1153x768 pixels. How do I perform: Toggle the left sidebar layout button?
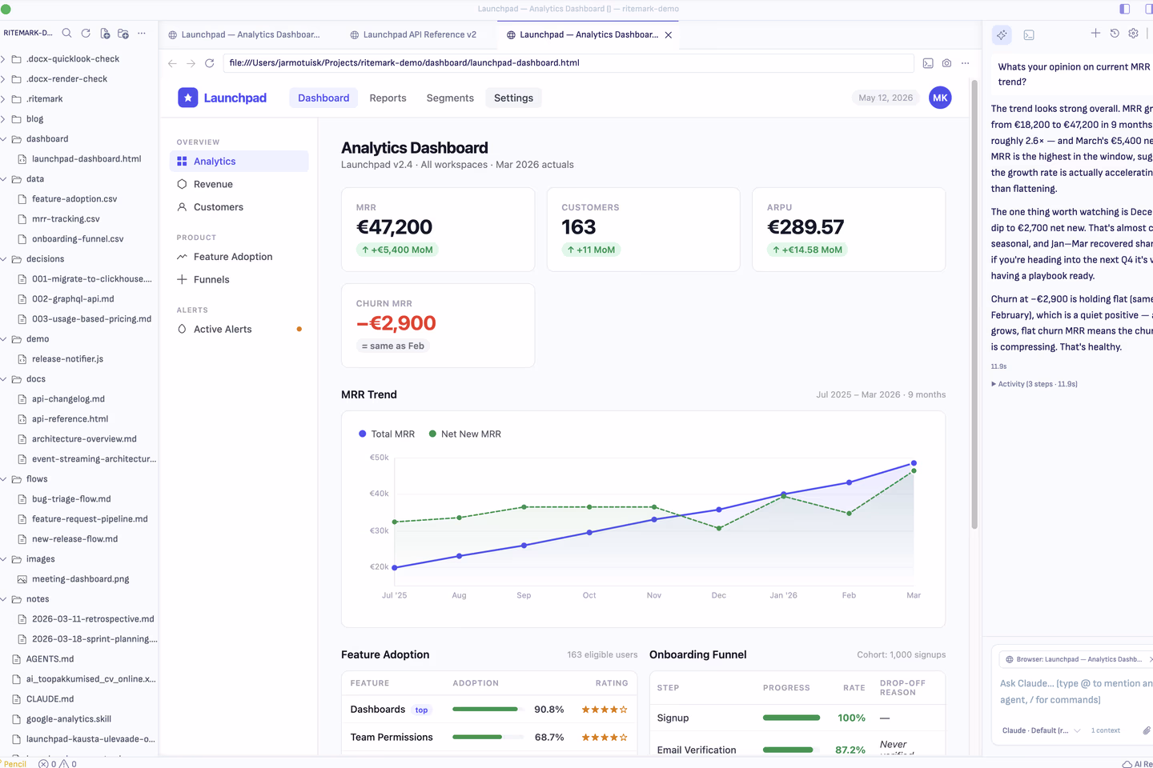point(1125,9)
